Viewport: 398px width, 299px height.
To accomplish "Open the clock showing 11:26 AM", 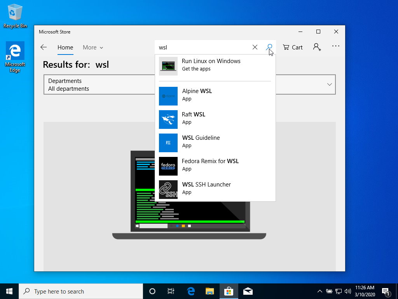I will 365,291.
